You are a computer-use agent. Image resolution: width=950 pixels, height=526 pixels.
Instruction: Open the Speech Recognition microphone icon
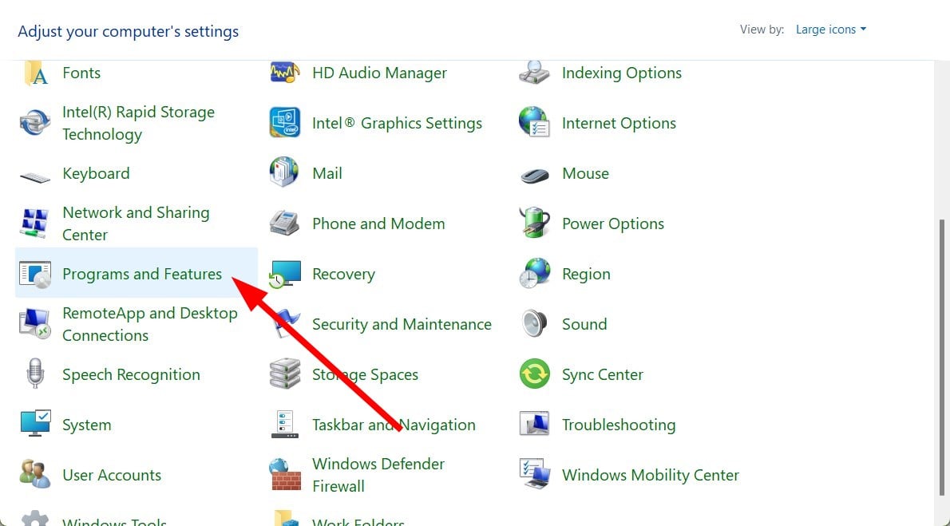point(35,374)
